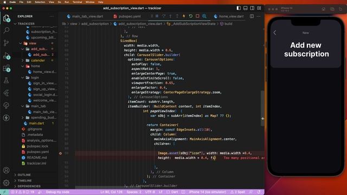Click the debug Step Into button
The image size is (347, 195).
[x=170, y=16]
